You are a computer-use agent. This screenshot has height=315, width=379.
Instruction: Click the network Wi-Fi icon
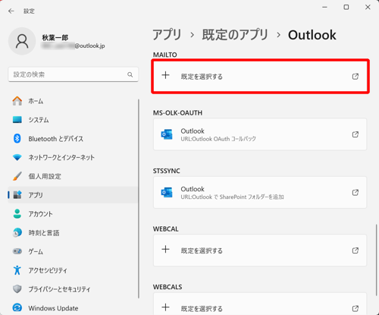click(17, 158)
